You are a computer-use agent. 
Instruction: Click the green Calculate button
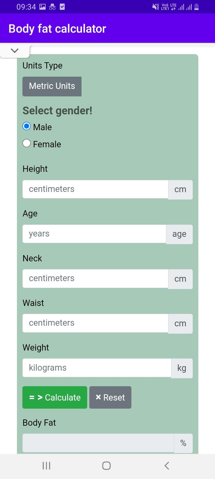tap(55, 398)
